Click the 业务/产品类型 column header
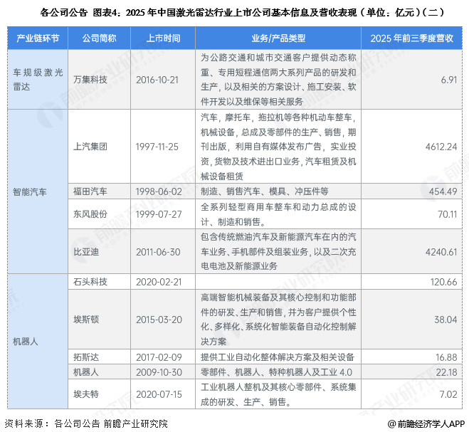This screenshot has width=469, height=432. pyautogui.click(x=278, y=38)
